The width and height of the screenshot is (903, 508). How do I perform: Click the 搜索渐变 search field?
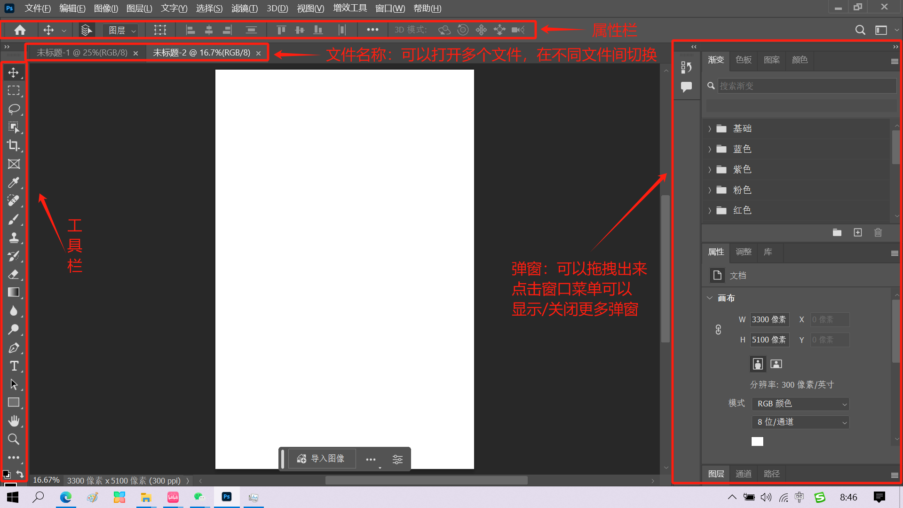[806, 86]
